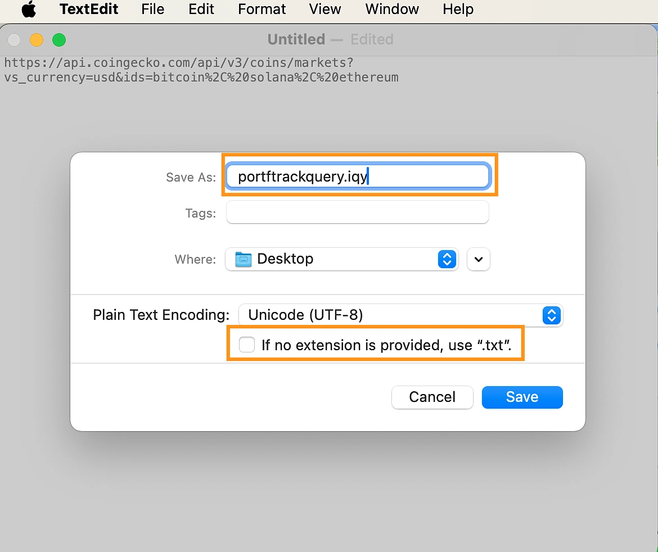Click the Desktop folder icon
658x552 pixels.
[x=244, y=259]
